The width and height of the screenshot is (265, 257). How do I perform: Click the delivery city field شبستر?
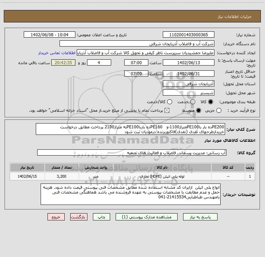pyautogui.click(x=189, y=92)
